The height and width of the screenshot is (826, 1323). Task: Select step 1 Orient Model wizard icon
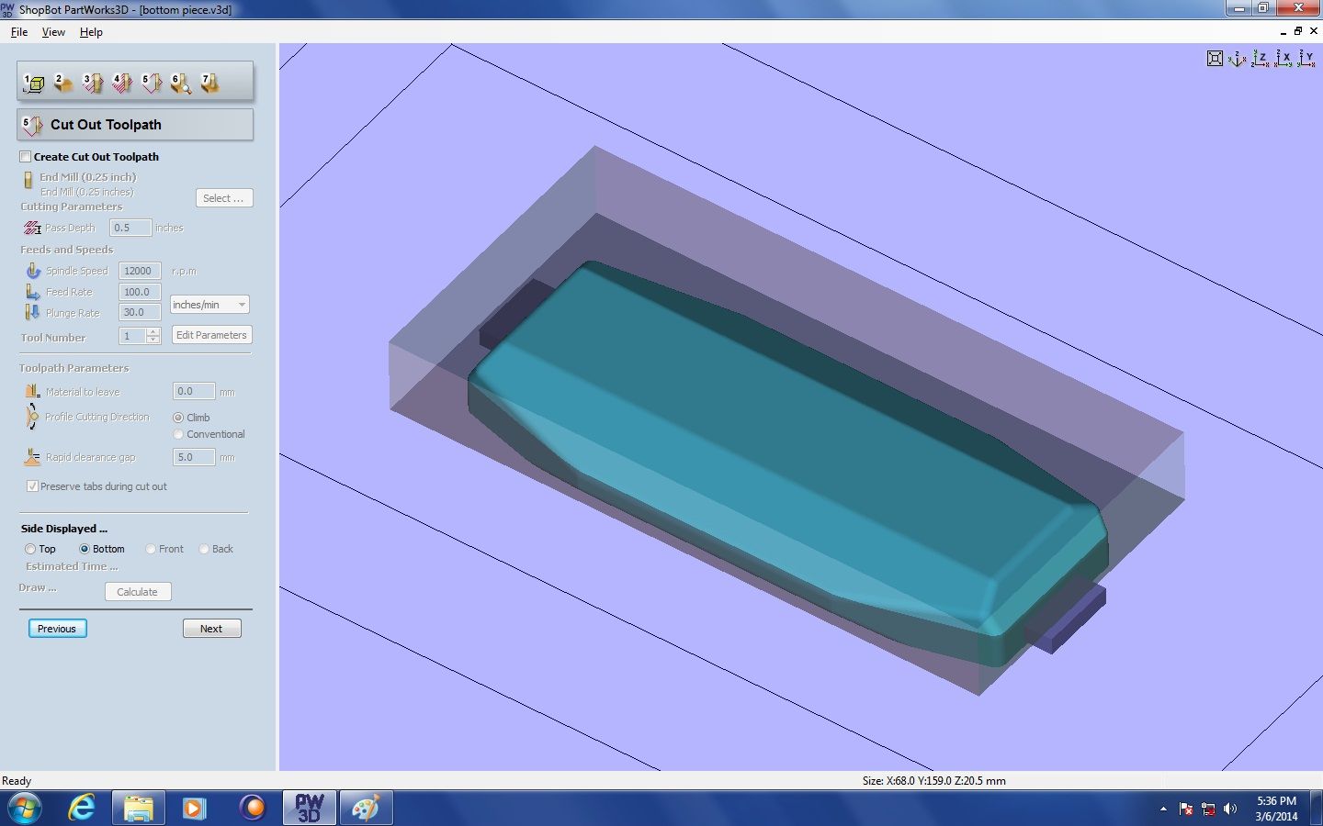point(34,83)
